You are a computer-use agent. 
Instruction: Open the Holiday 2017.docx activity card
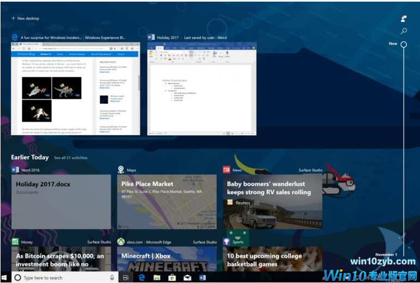tap(61, 202)
